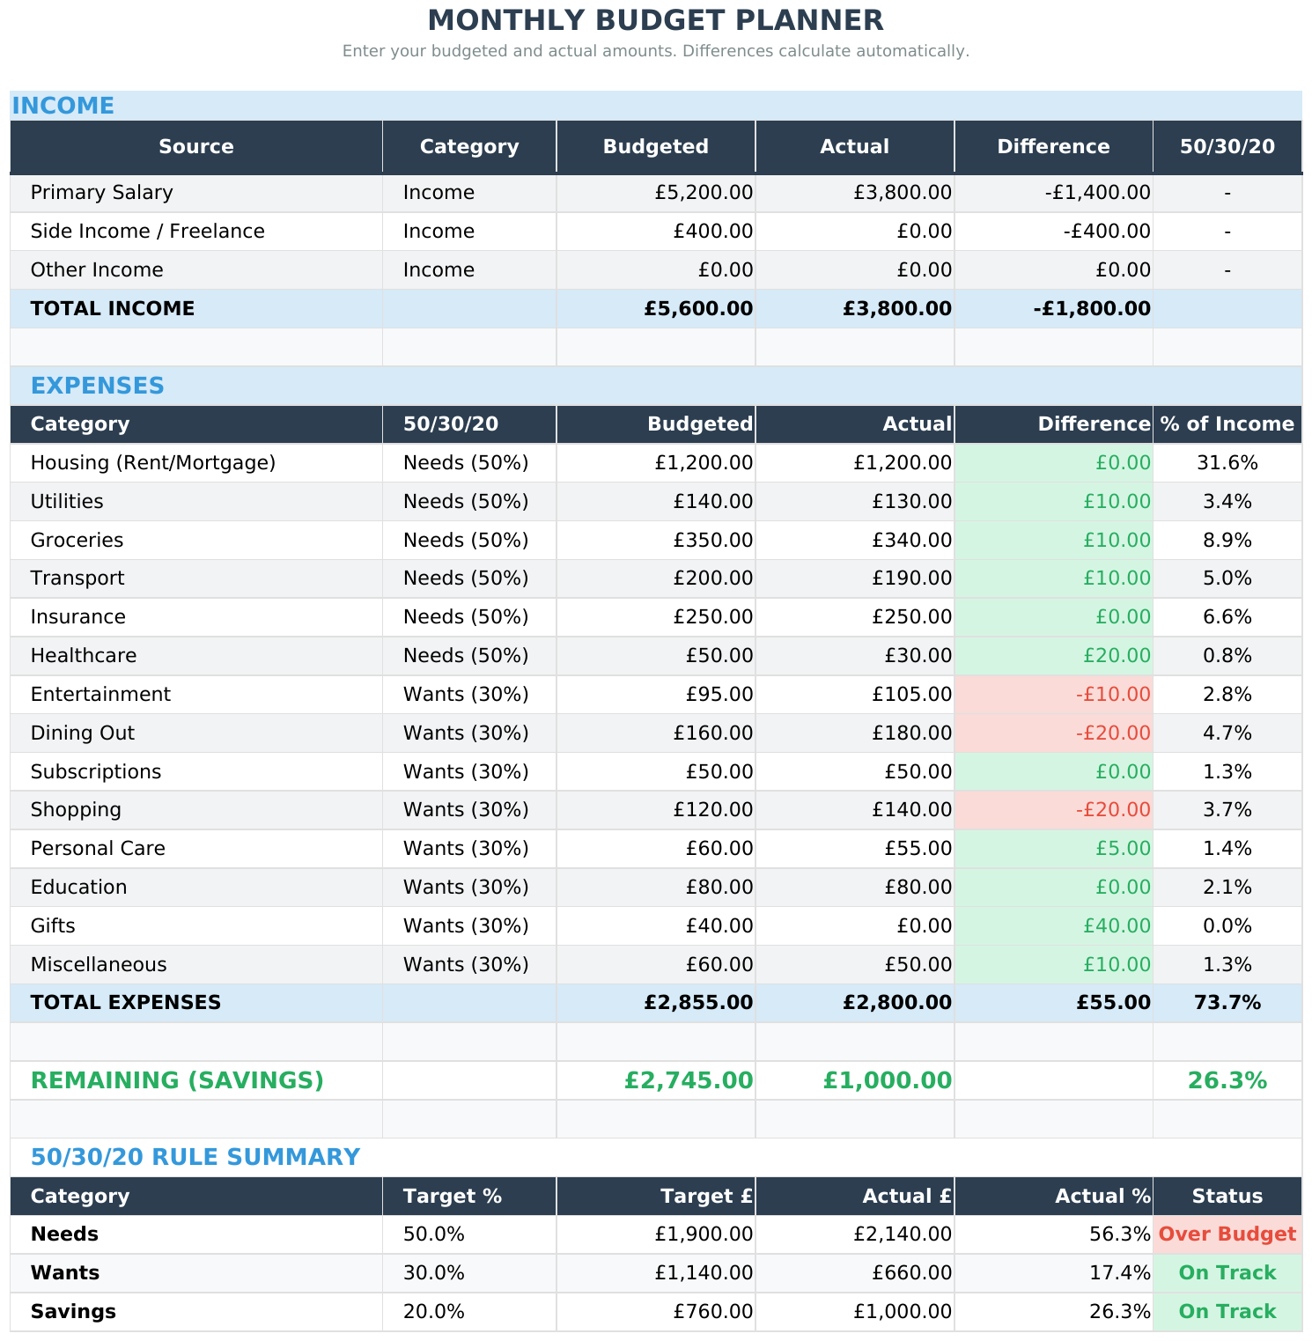Image resolution: width=1312 pixels, height=1341 pixels.
Task: Click Dining Out actual £180.00 cell
Action: [855, 733]
